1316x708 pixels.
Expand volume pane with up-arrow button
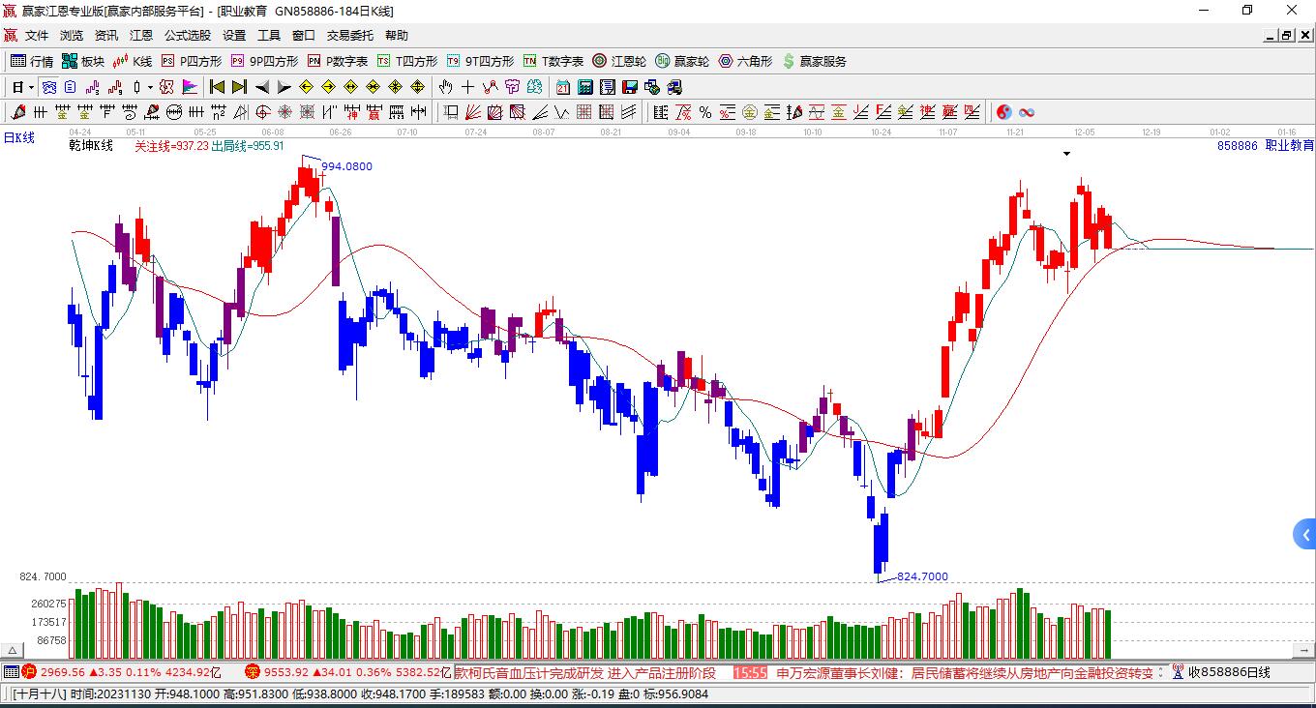coord(14,650)
